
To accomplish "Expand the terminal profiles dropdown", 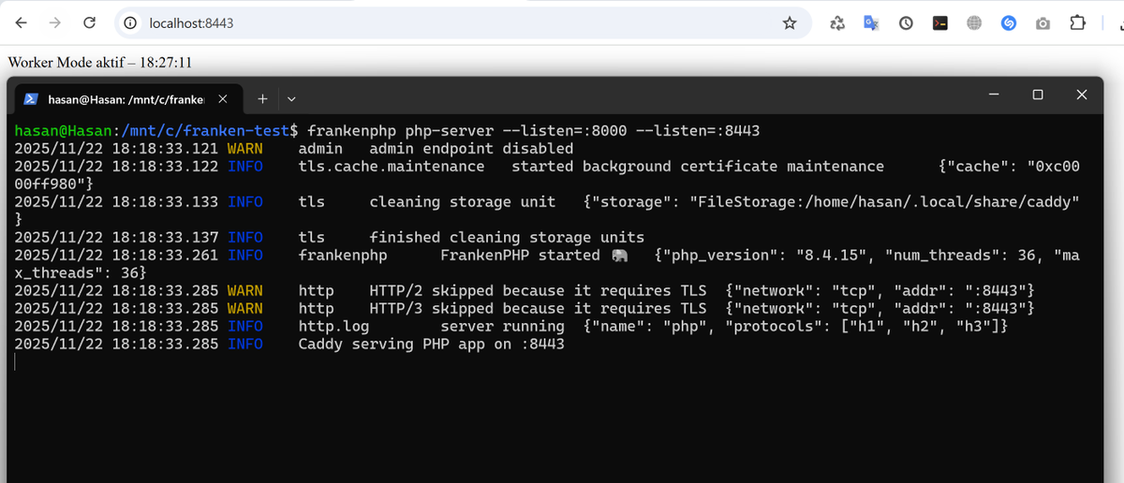I will 291,98.
